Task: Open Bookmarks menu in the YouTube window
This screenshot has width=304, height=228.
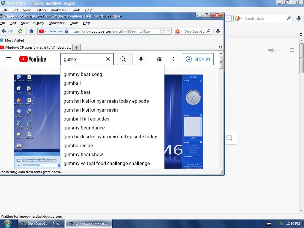Action: 57,23
